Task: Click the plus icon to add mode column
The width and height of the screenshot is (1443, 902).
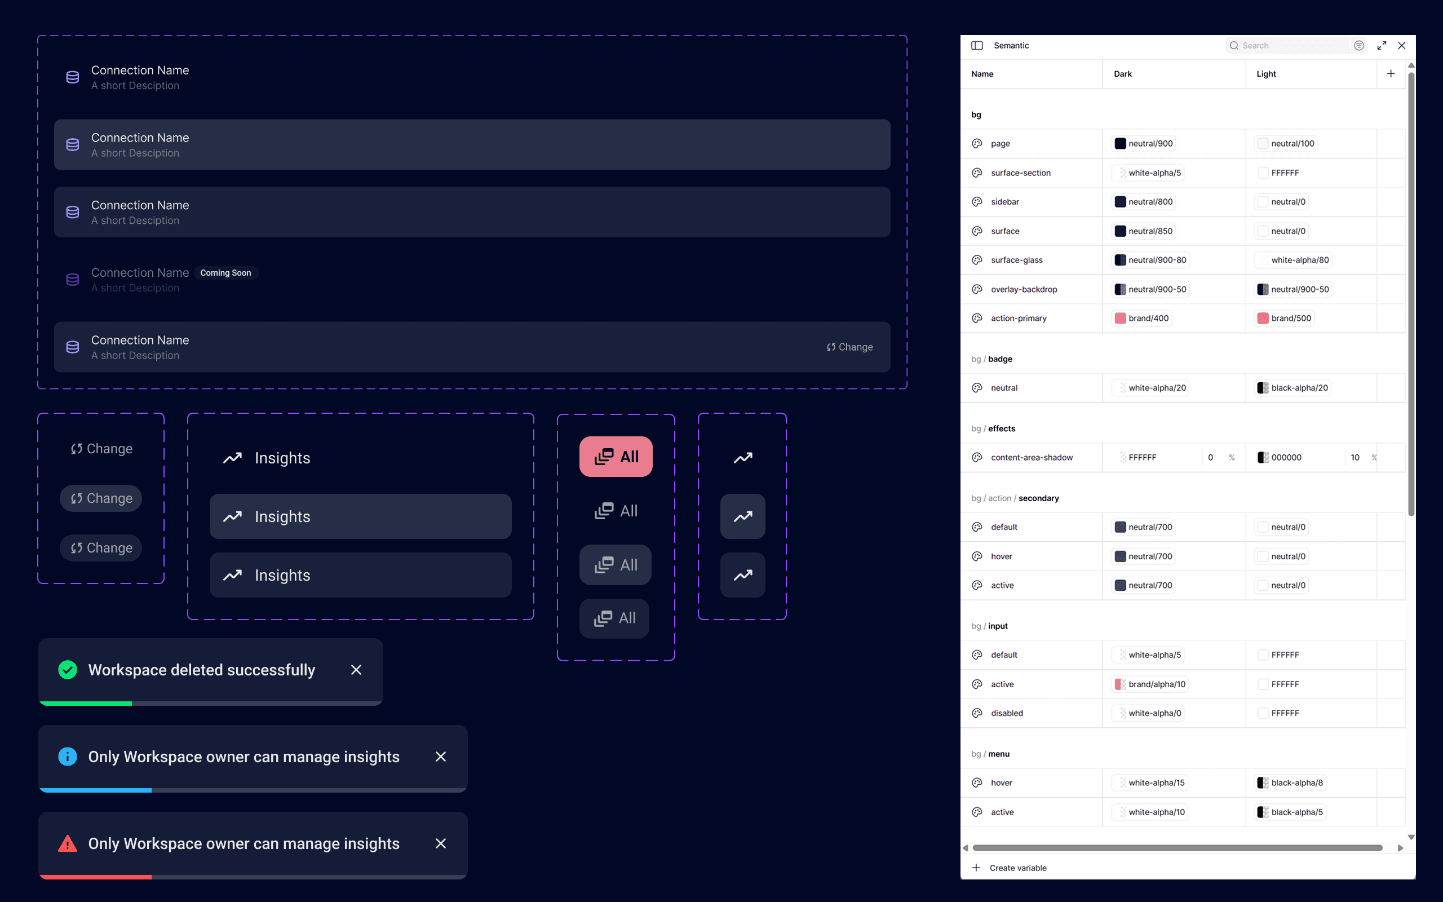Action: 1391,73
